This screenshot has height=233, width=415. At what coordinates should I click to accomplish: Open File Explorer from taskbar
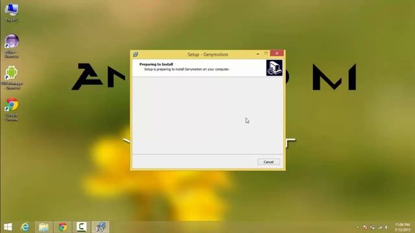[44, 227]
